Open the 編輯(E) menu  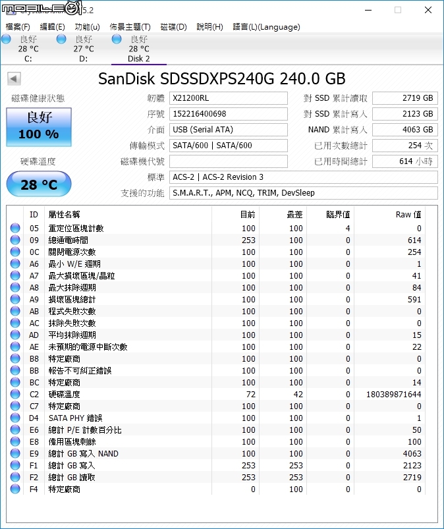(x=52, y=27)
